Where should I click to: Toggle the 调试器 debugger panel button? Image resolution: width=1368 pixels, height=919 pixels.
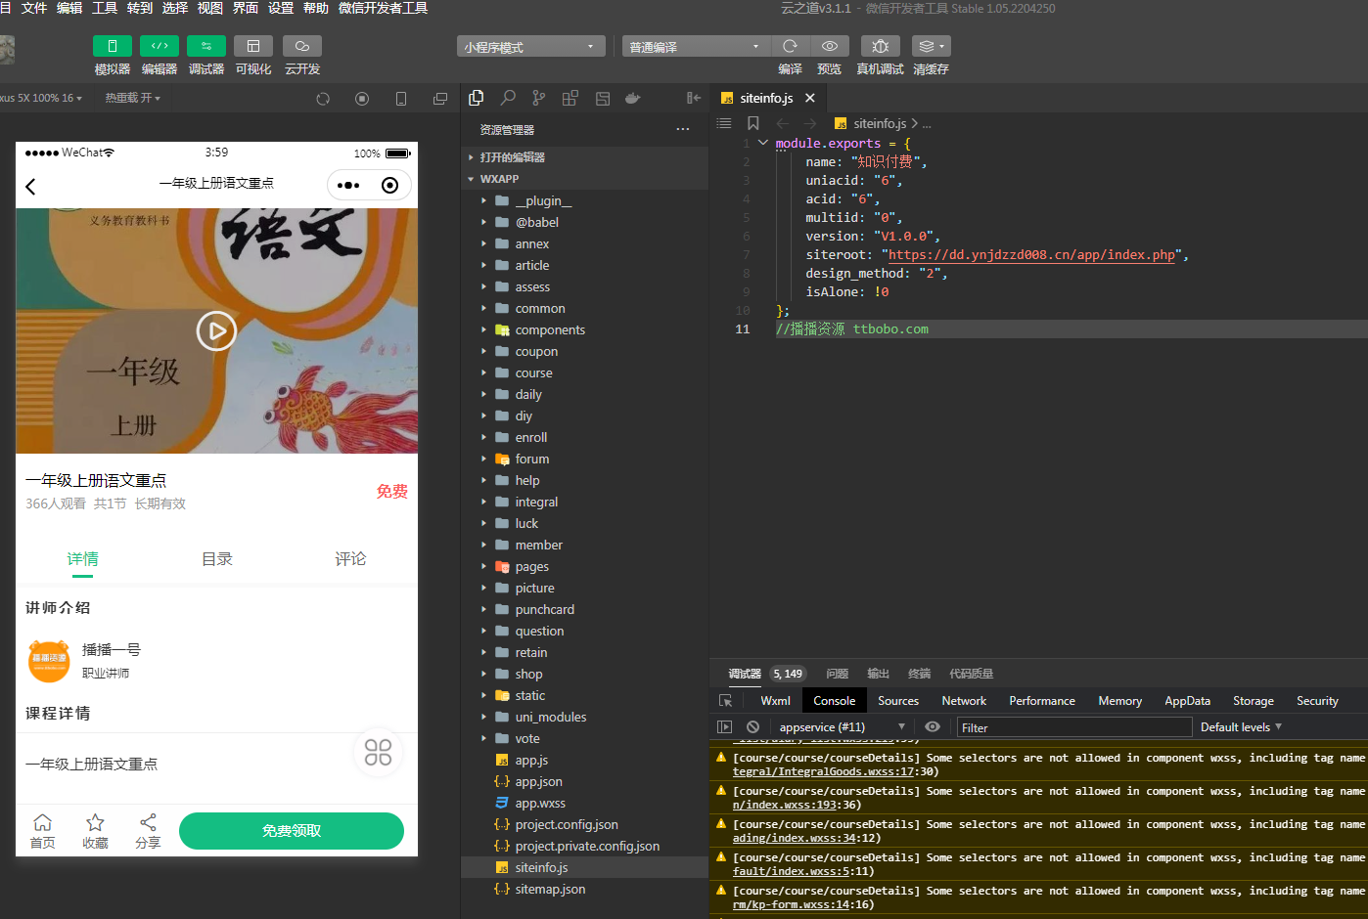206,46
